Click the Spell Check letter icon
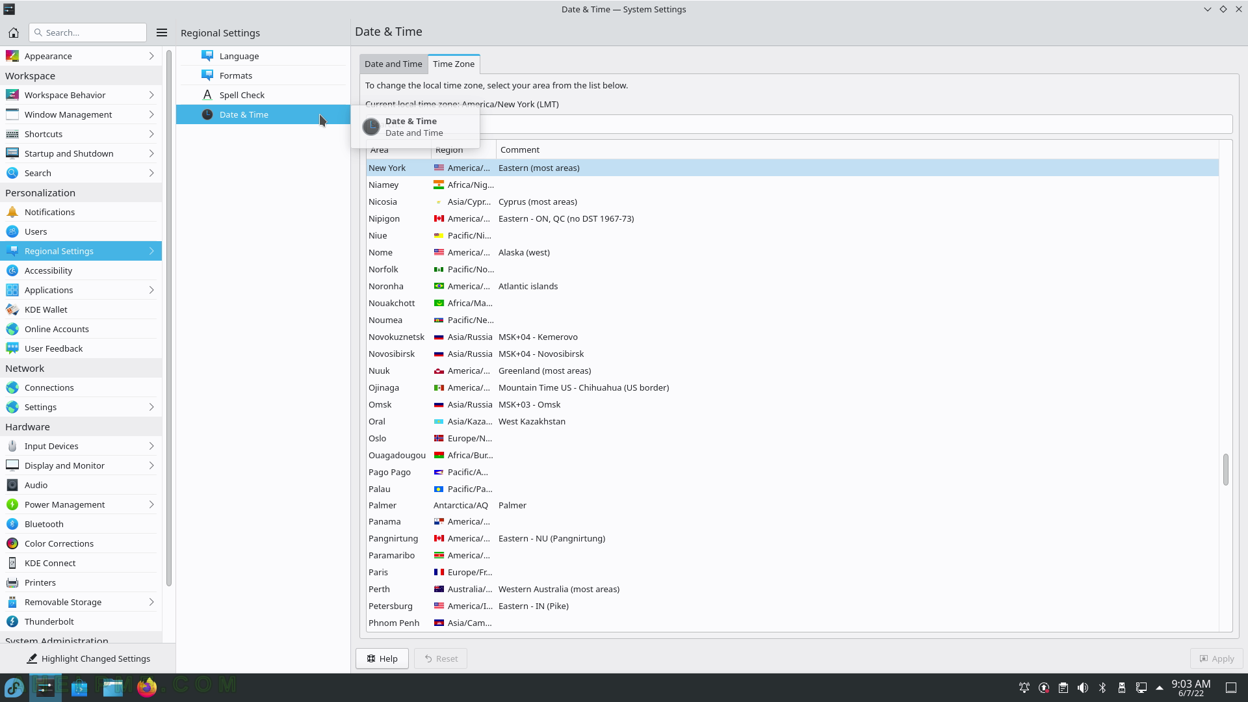The height and width of the screenshot is (702, 1248). 207,95
